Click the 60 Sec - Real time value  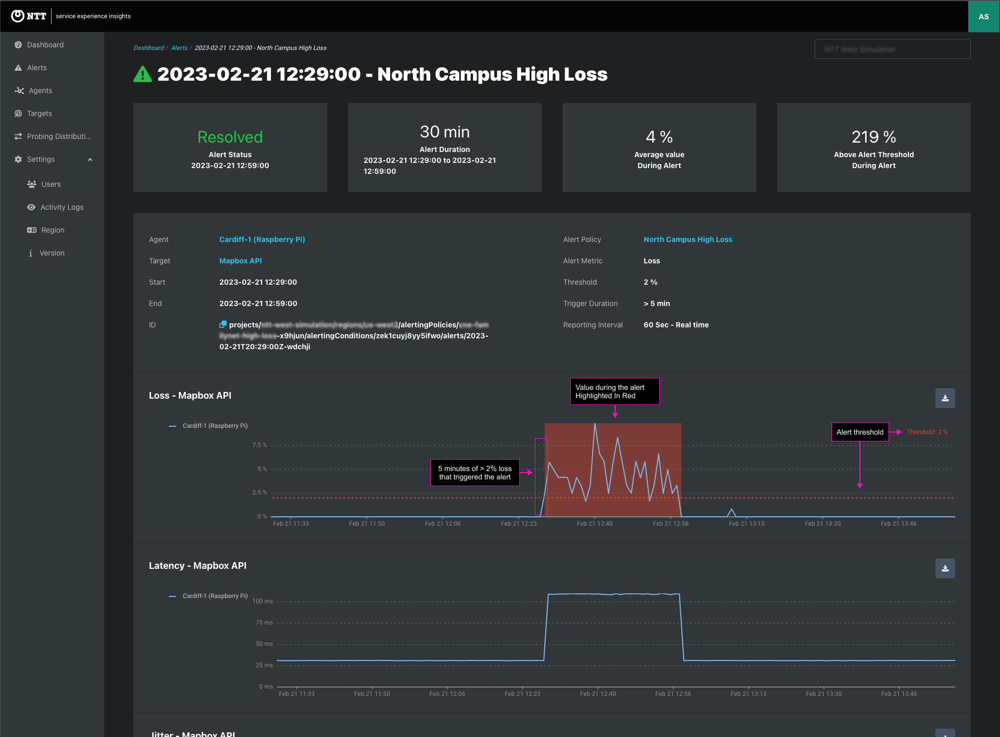click(x=676, y=325)
